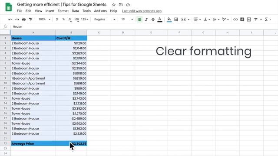The width and height of the screenshot is (278, 156).
Task: Select column A header
Action: (x=33, y=32)
